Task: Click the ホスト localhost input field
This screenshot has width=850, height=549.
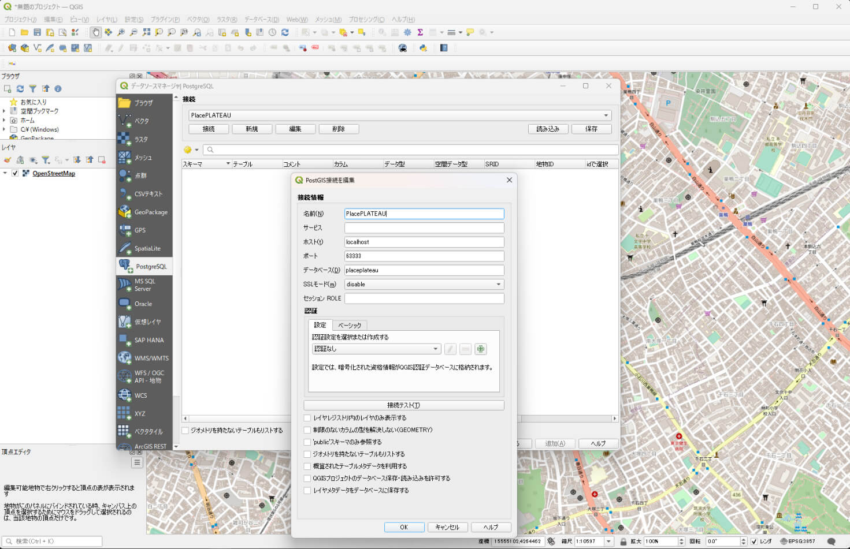Action: point(424,242)
